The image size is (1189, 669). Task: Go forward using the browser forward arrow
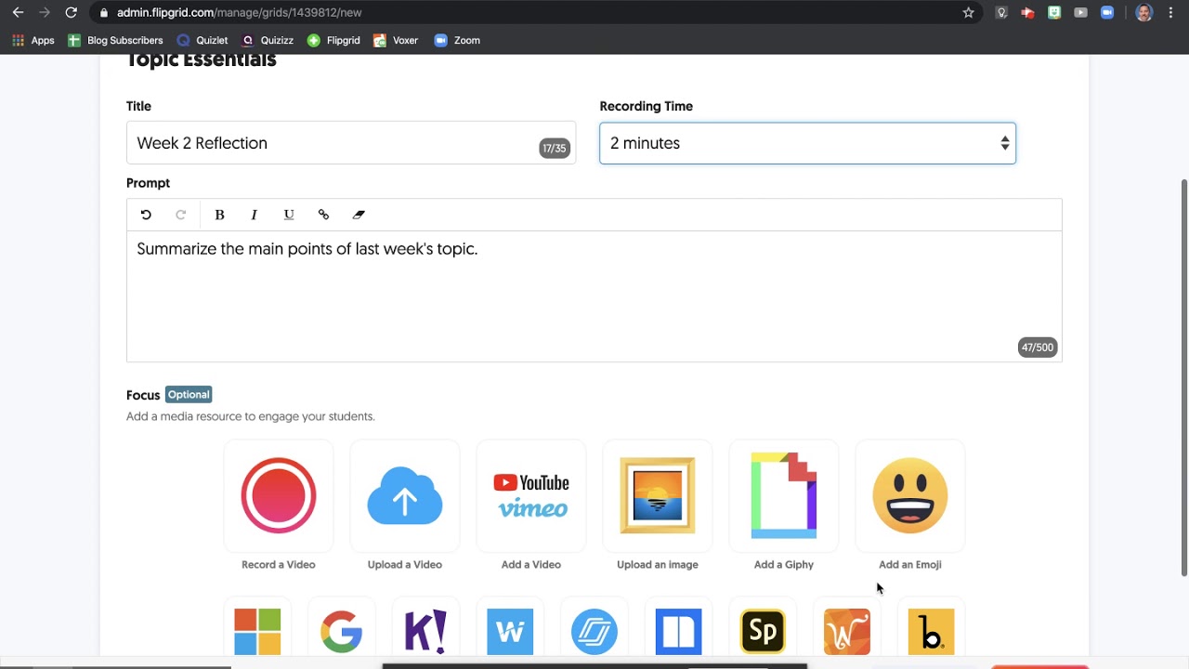(45, 13)
